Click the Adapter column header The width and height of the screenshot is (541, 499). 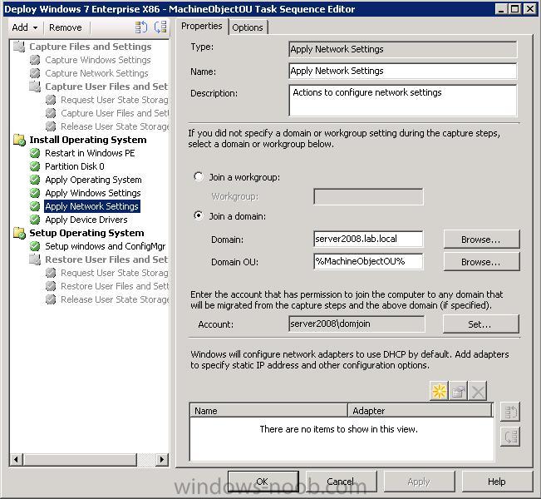420,411
